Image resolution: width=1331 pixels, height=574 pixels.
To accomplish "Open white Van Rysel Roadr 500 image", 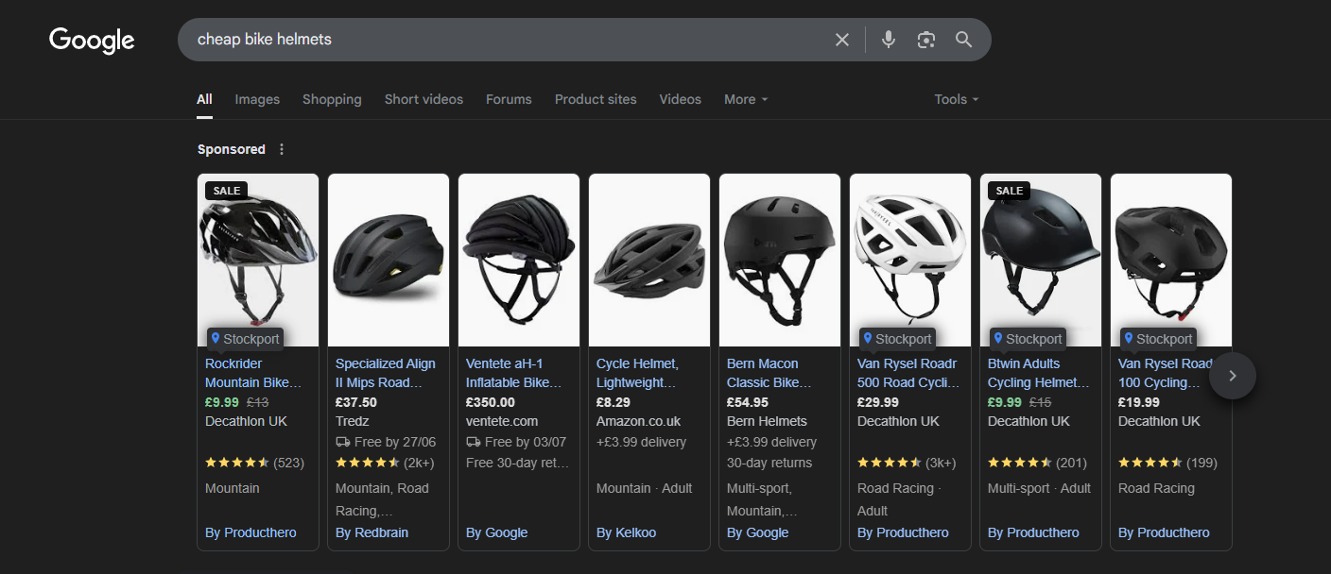I will pyautogui.click(x=910, y=260).
